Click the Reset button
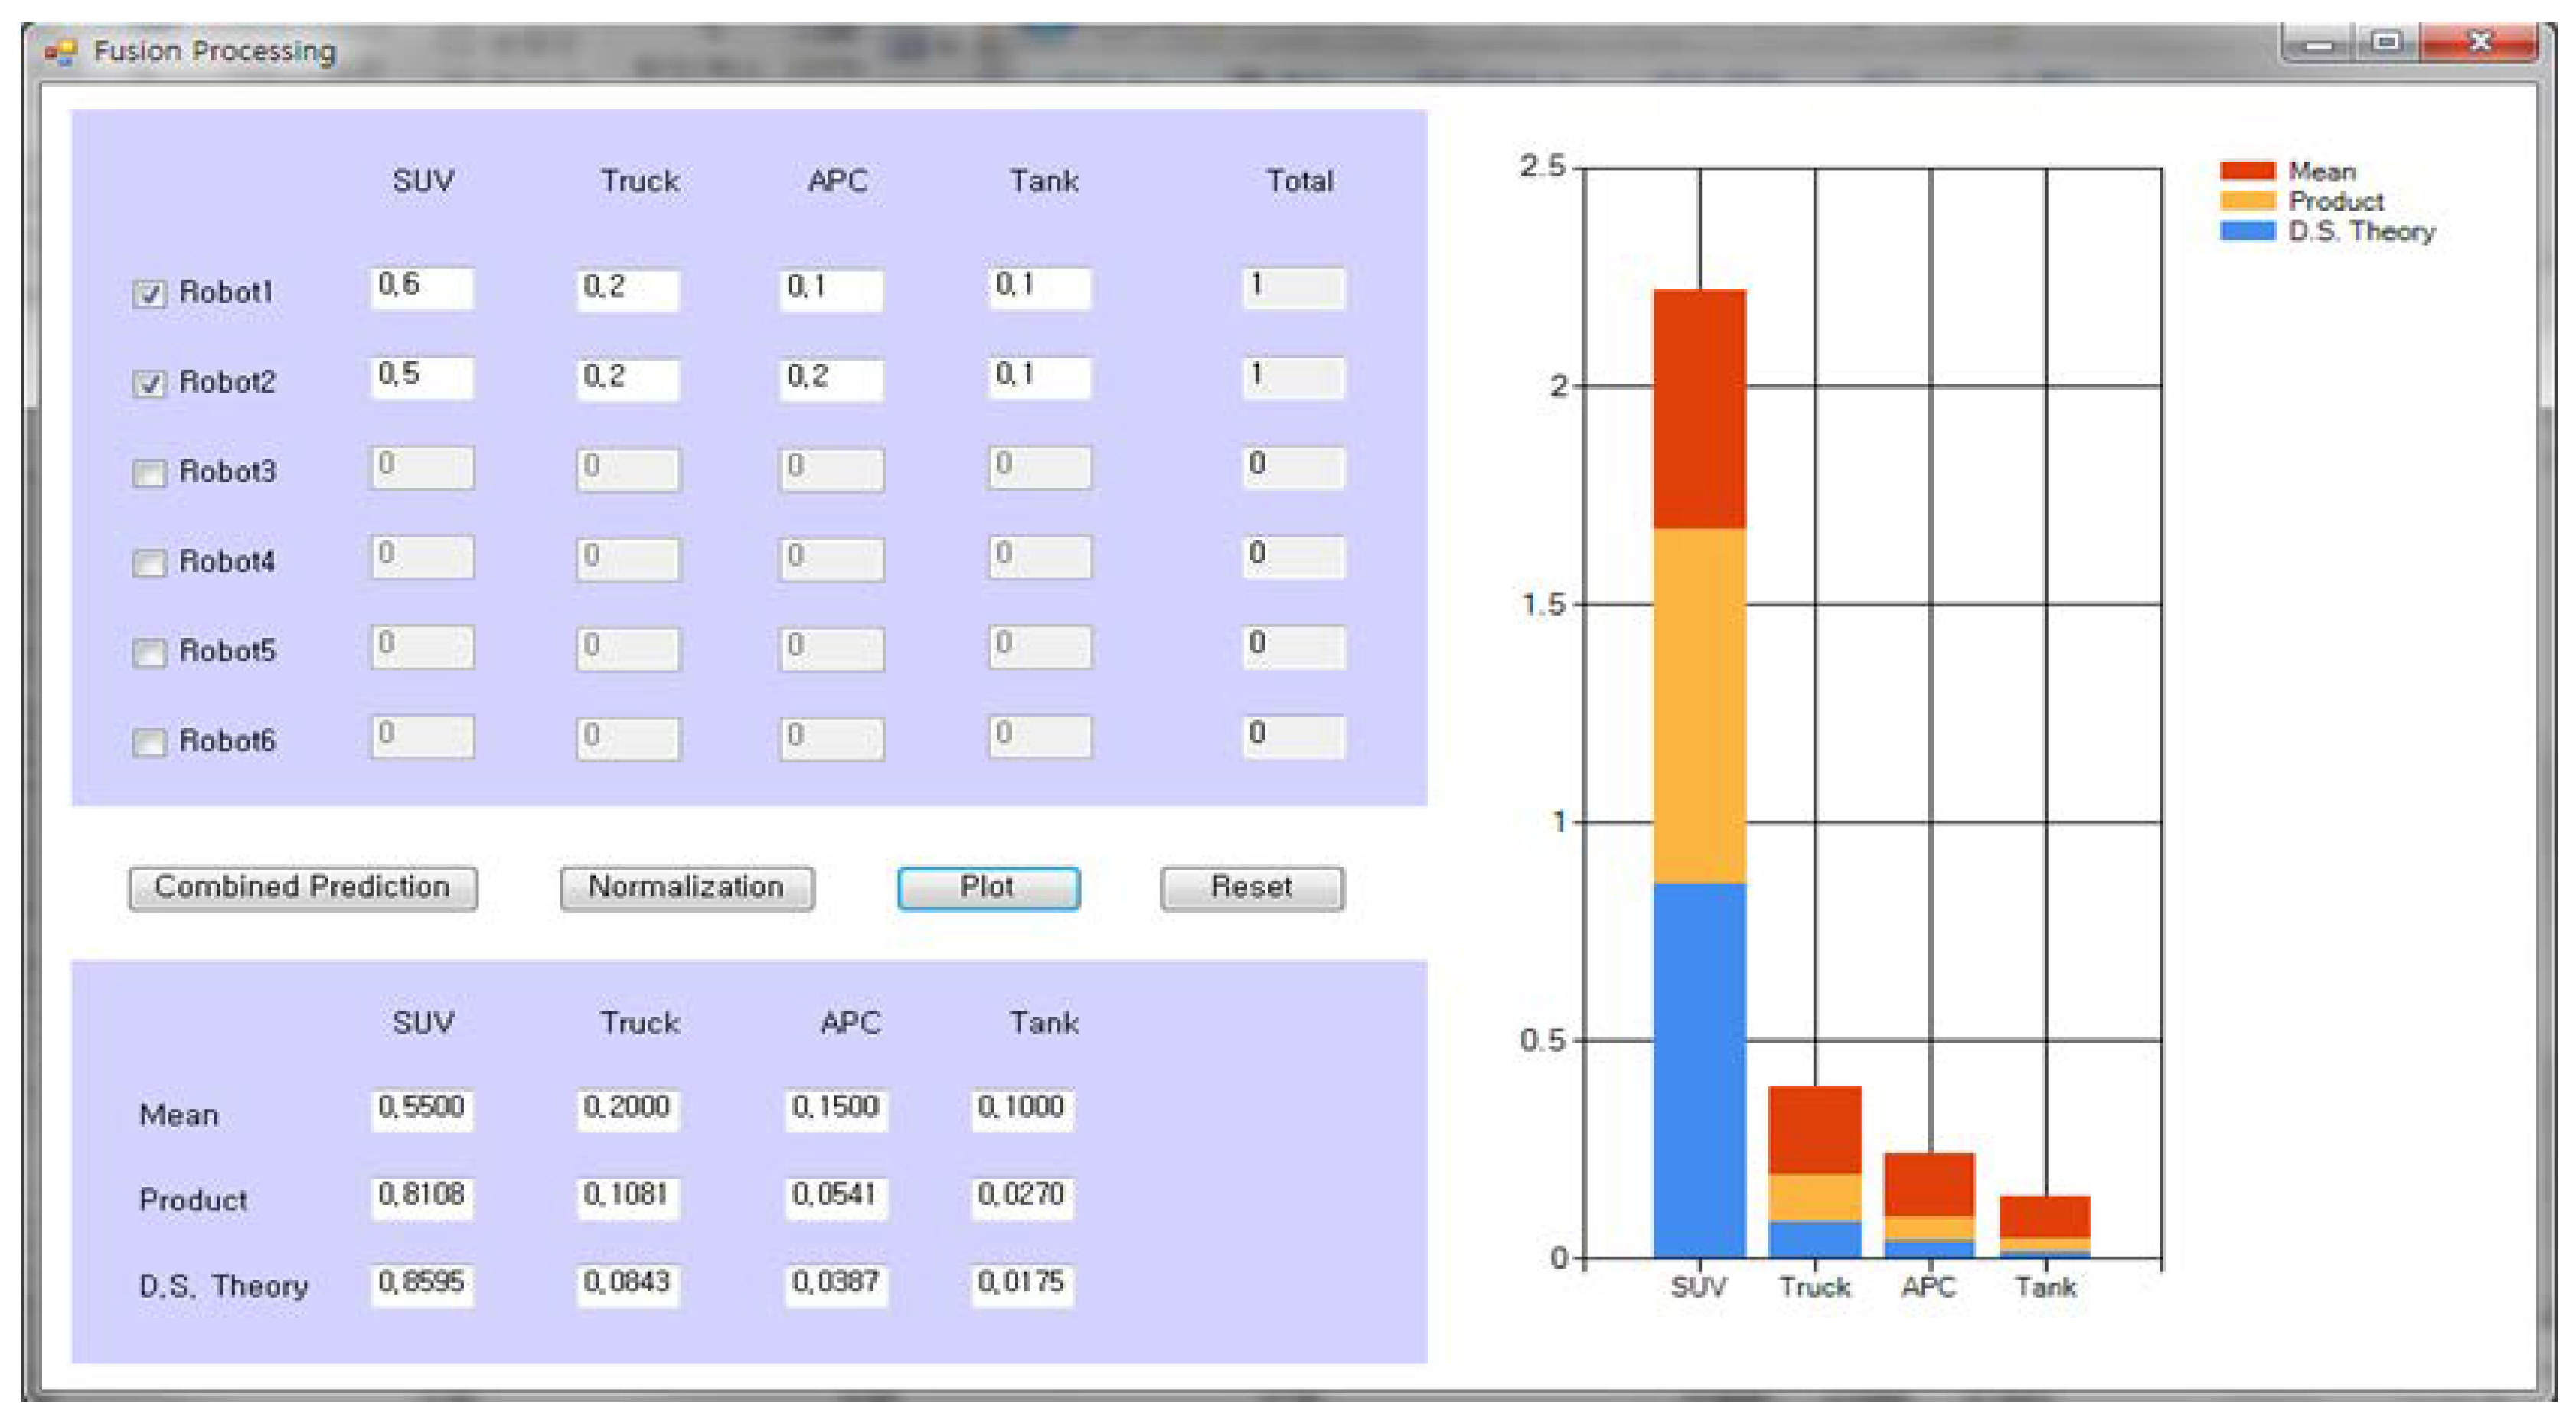The image size is (2576, 1427). point(1251,887)
